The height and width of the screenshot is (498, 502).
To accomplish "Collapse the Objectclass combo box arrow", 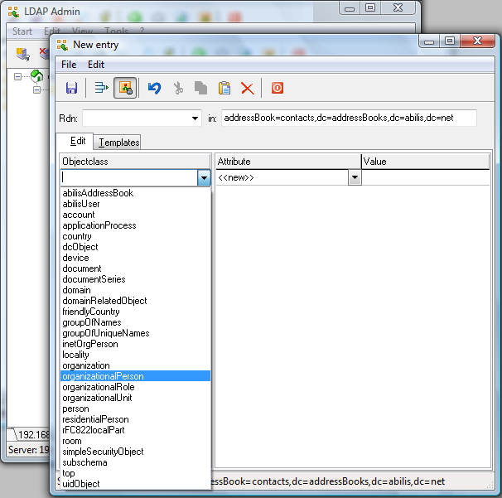I will pos(204,177).
